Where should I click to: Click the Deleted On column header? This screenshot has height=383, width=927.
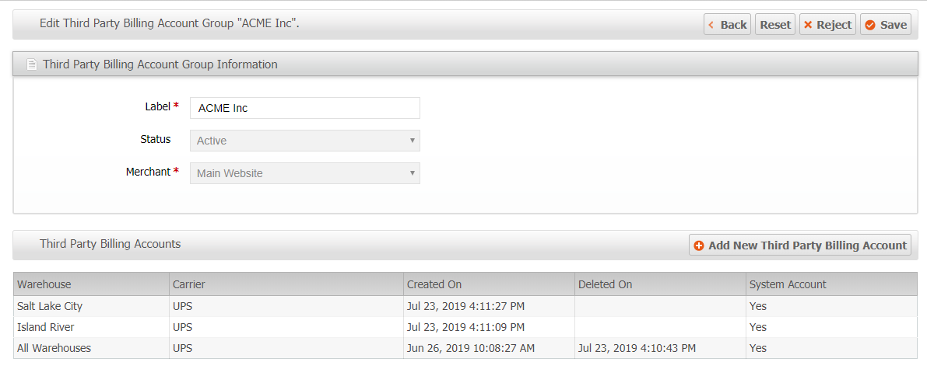tap(606, 284)
